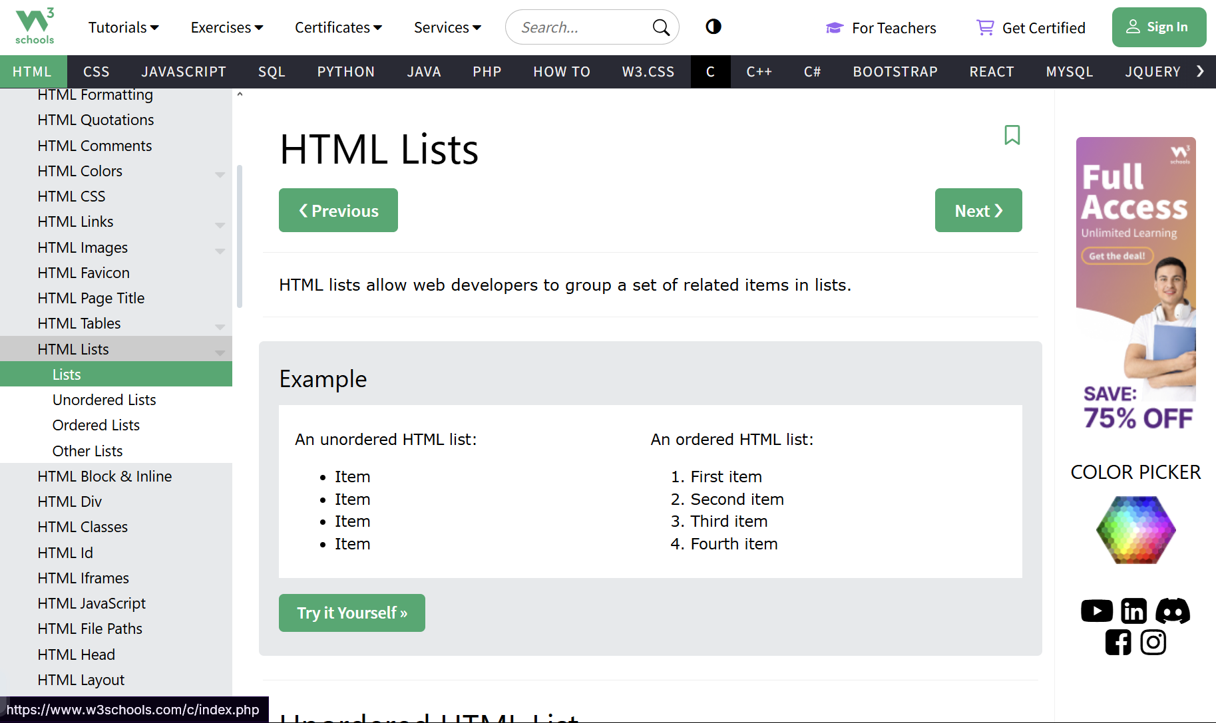Collapse the HTML Lists sidebar section
Image resolution: width=1216 pixels, height=723 pixels.
tap(220, 351)
